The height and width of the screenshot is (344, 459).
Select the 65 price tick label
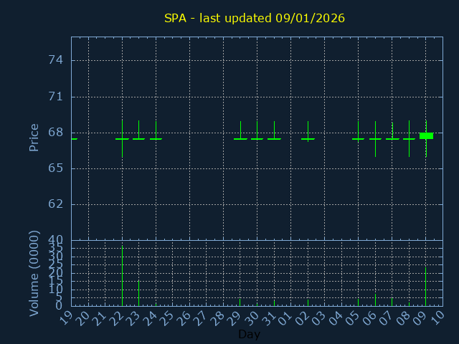[55, 168]
